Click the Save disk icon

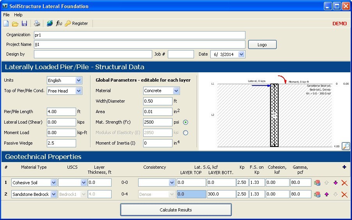click(24, 23)
